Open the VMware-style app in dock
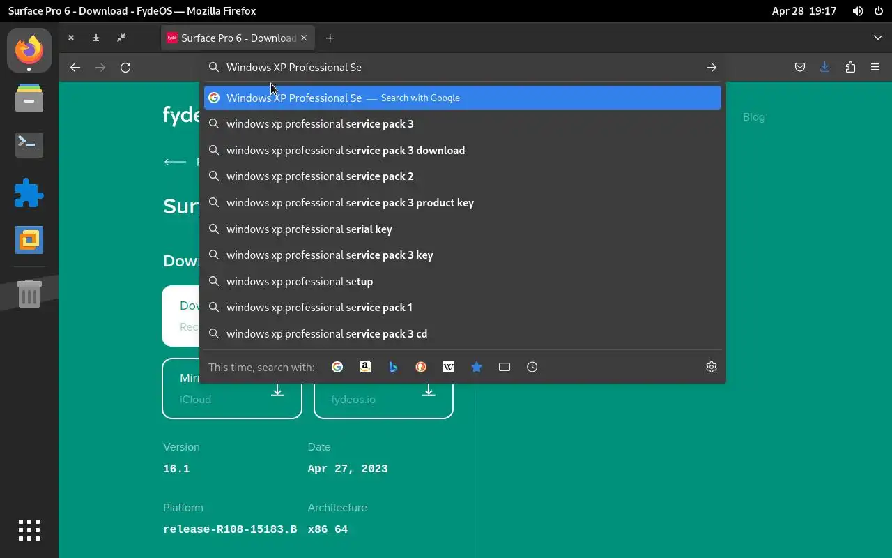Screen dimensions: 892x558 click(x=29, y=240)
